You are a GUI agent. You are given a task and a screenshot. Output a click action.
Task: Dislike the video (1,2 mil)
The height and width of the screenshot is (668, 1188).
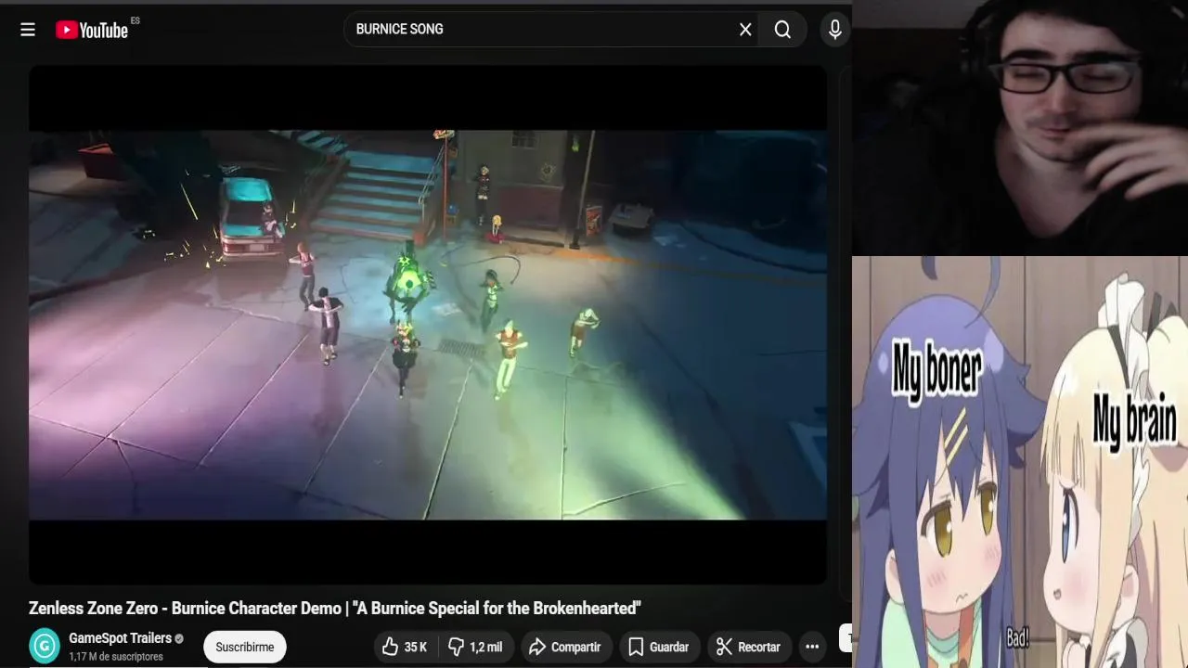coord(475,647)
